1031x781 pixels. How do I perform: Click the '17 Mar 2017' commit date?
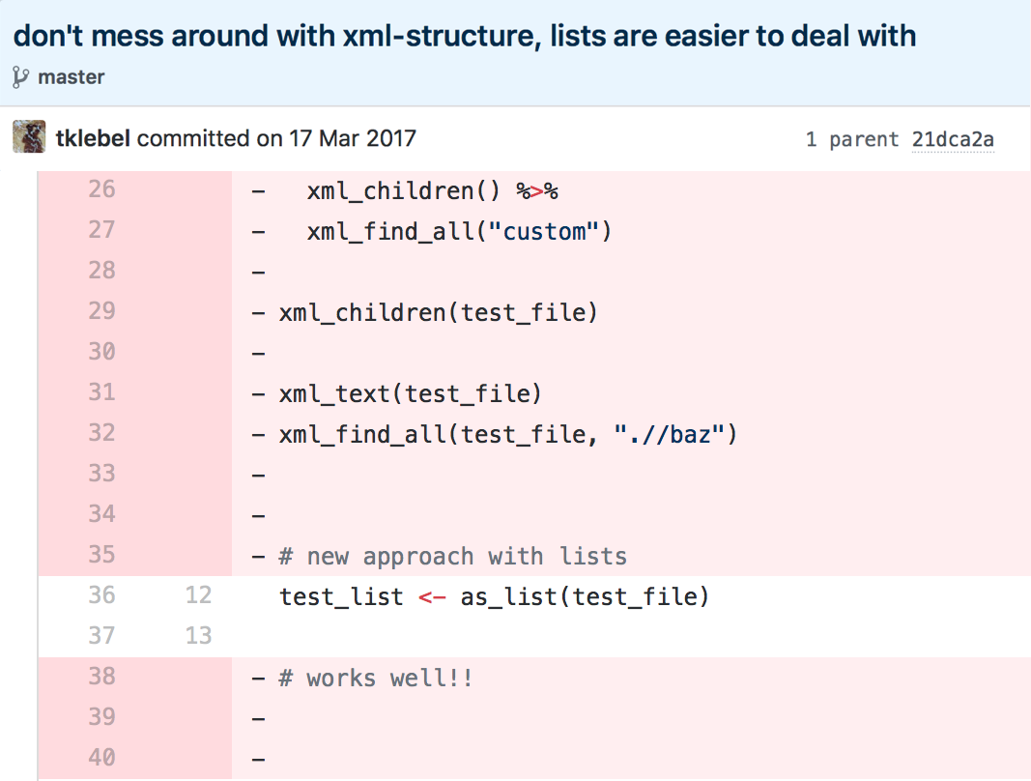353,138
